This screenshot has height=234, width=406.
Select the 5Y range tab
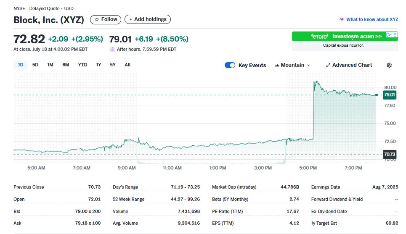113,65
